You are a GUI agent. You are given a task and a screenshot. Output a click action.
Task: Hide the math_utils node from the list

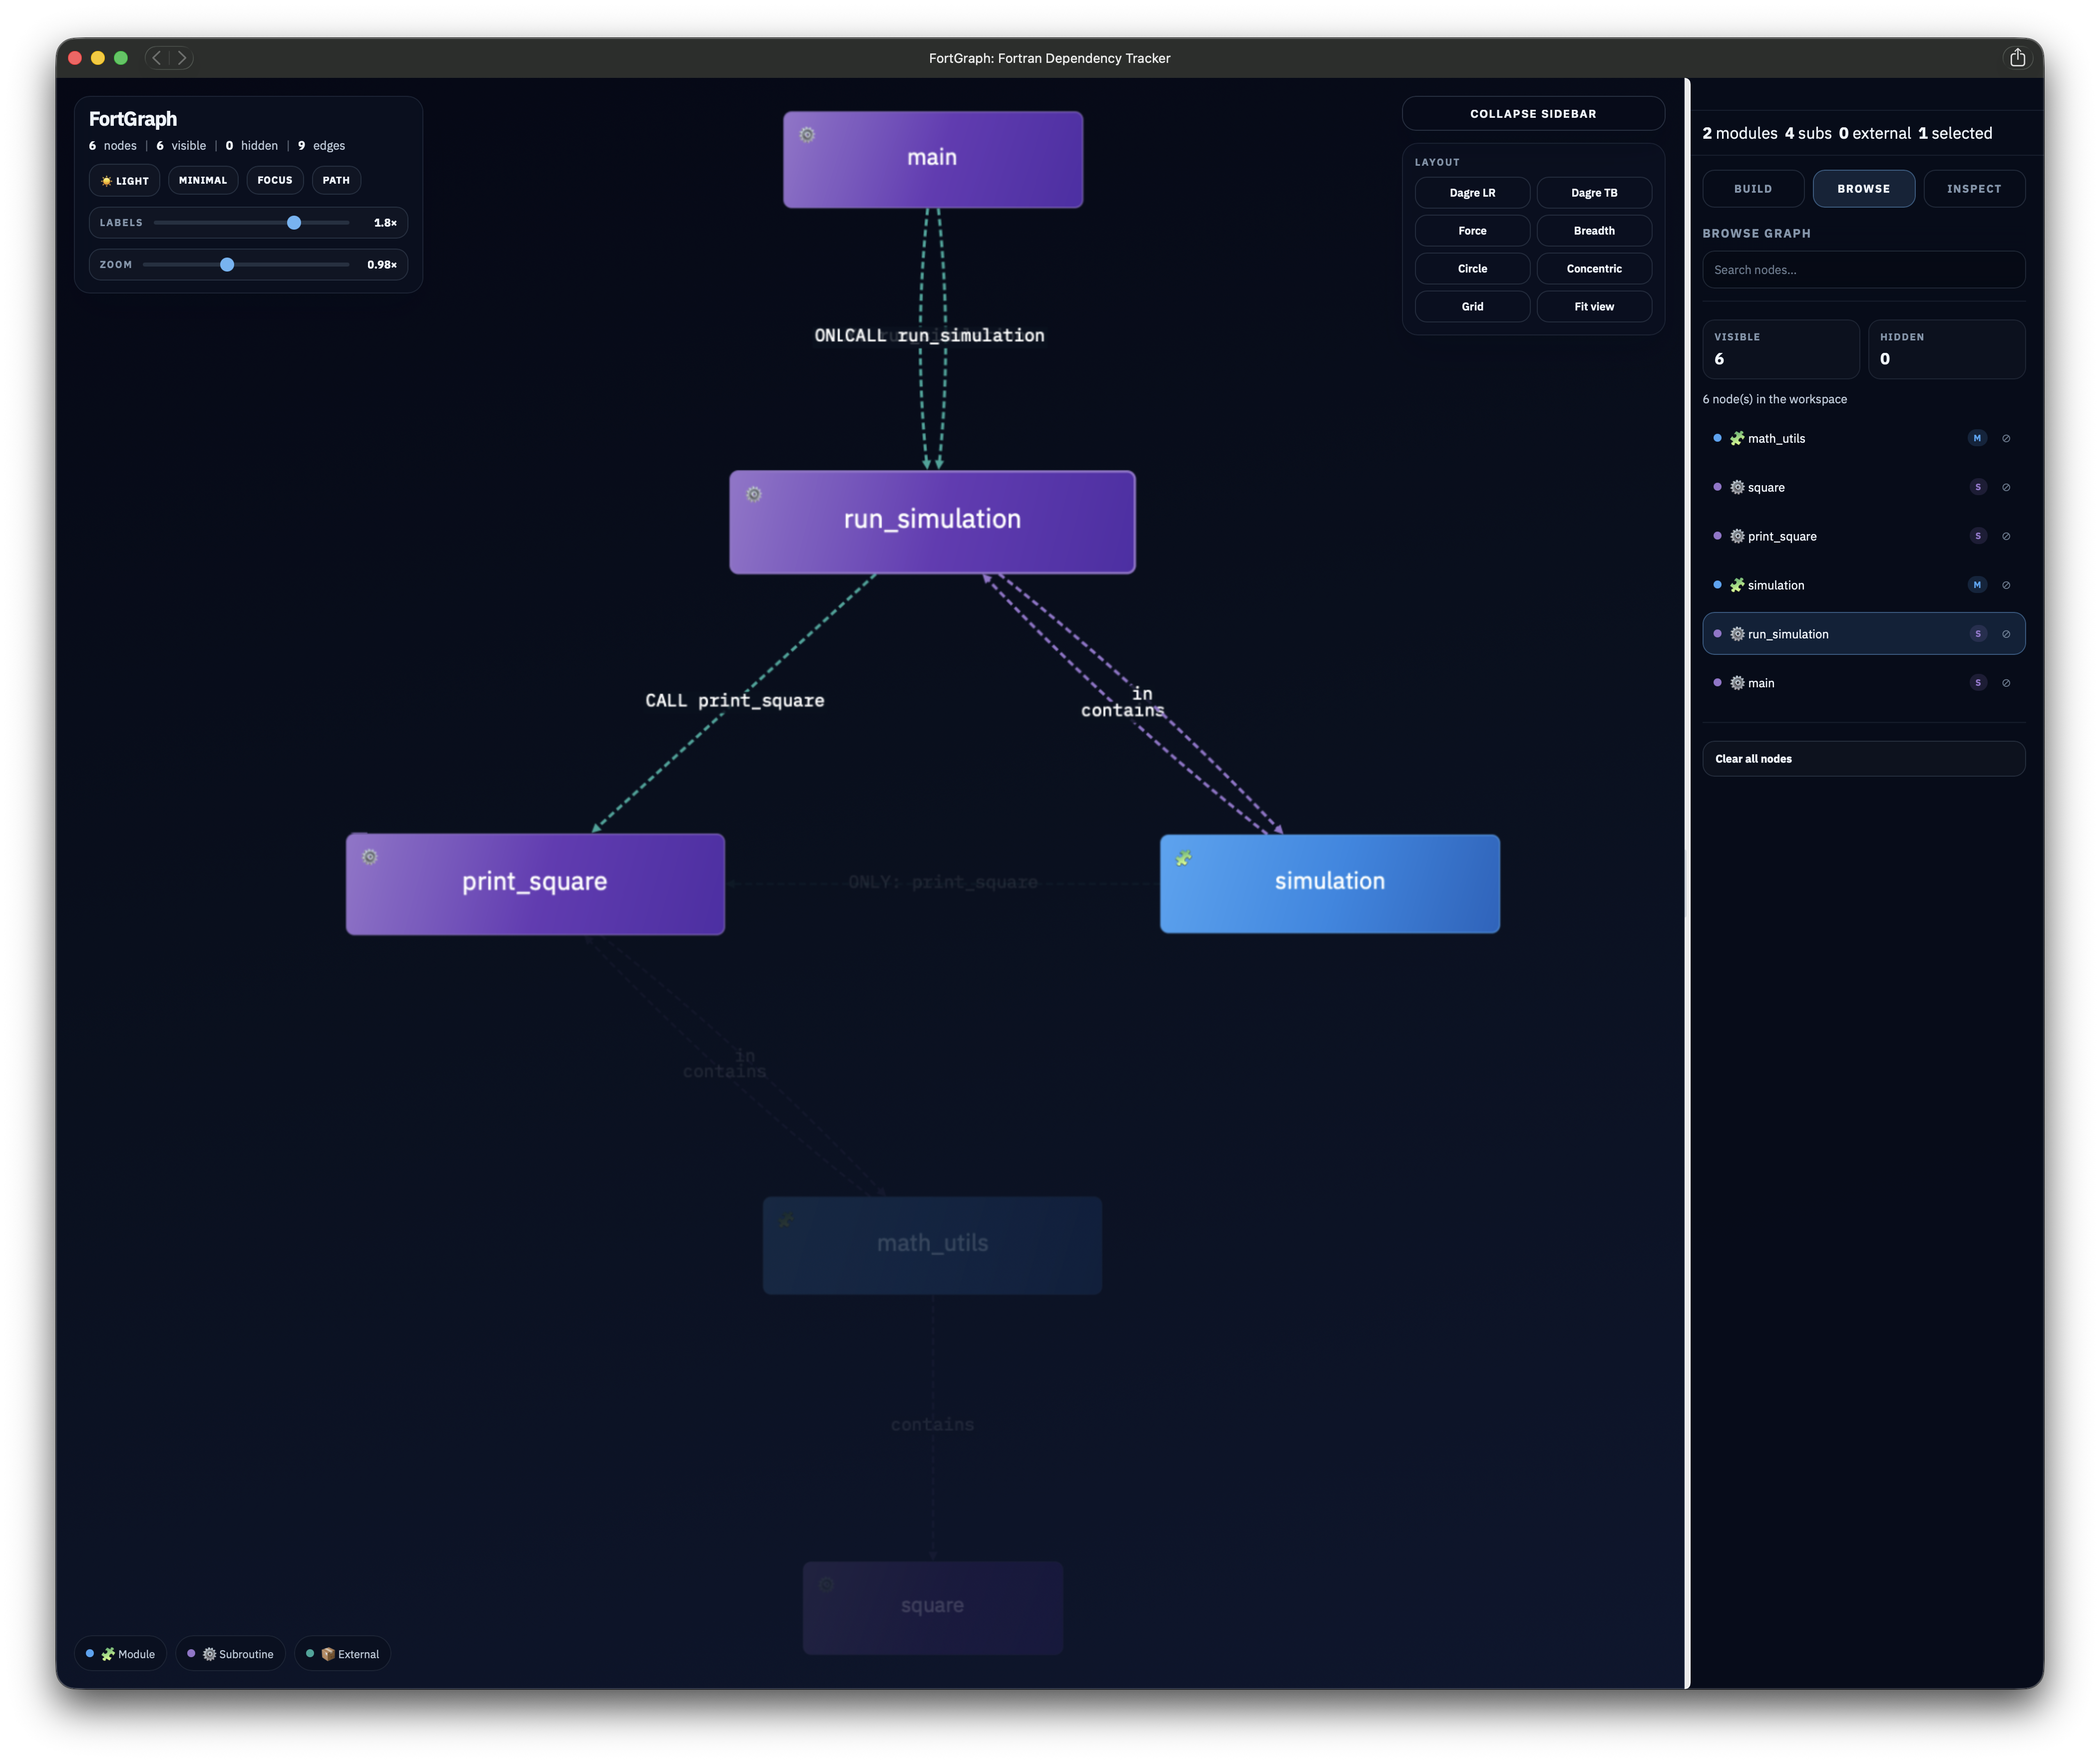point(2006,438)
